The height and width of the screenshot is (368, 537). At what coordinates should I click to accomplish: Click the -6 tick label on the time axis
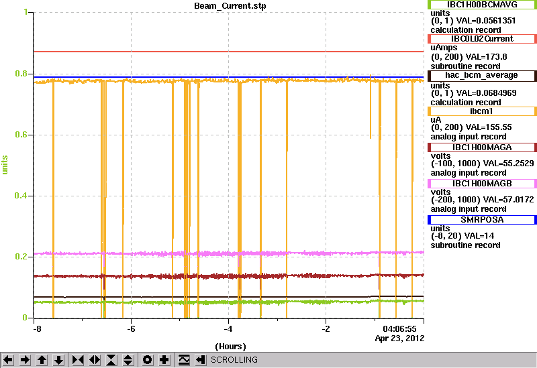point(131,329)
